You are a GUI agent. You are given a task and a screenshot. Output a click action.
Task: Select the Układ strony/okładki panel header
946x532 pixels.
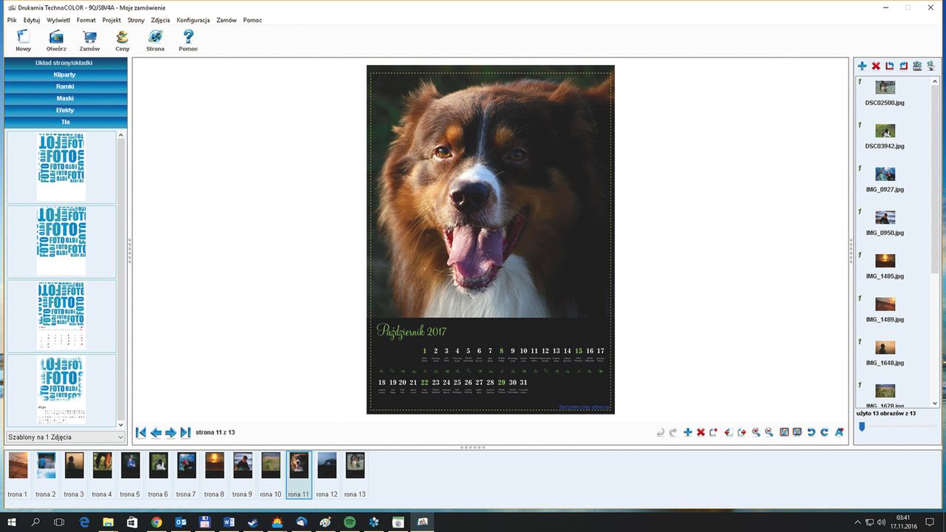click(64, 63)
